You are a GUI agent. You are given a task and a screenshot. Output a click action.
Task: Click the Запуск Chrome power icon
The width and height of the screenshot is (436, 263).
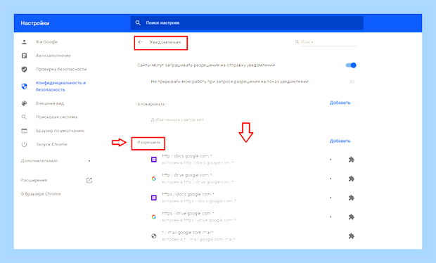click(24, 144)
